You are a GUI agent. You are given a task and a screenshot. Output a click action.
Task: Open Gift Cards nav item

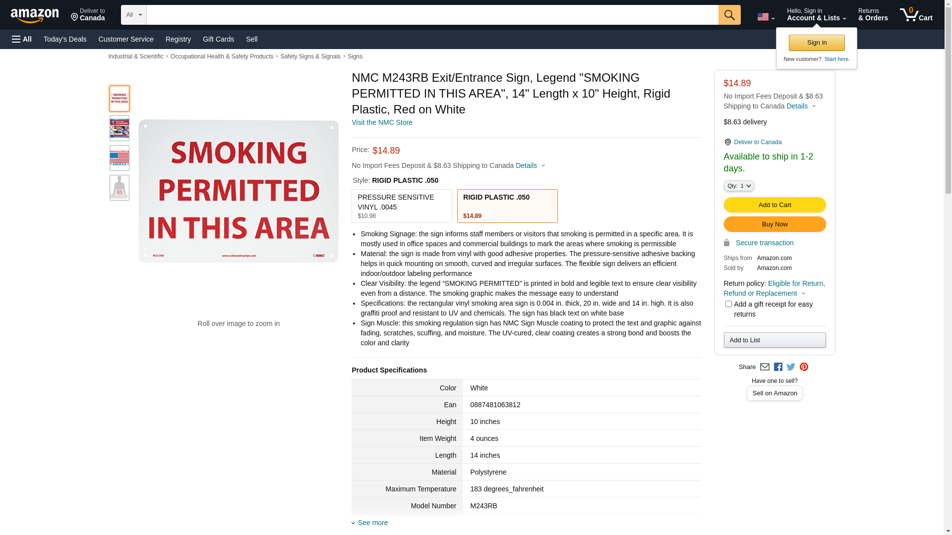(x=218, y=39)
